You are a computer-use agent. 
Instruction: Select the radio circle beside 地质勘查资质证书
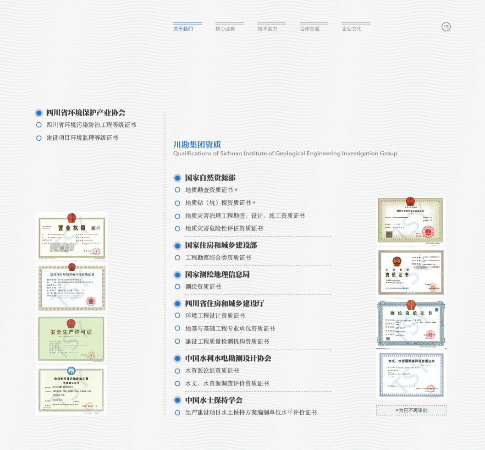click(x=178, y=190)
